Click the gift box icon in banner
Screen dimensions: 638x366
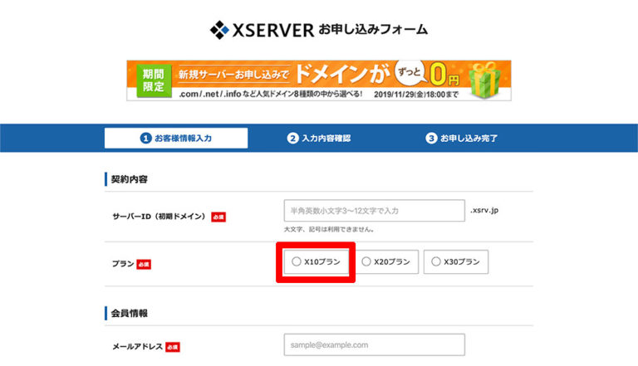click(484, 81)
